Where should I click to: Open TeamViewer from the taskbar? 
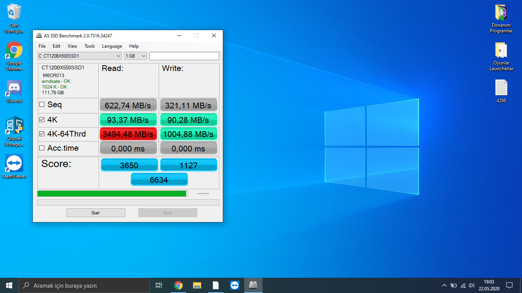[x=234, y=285]
